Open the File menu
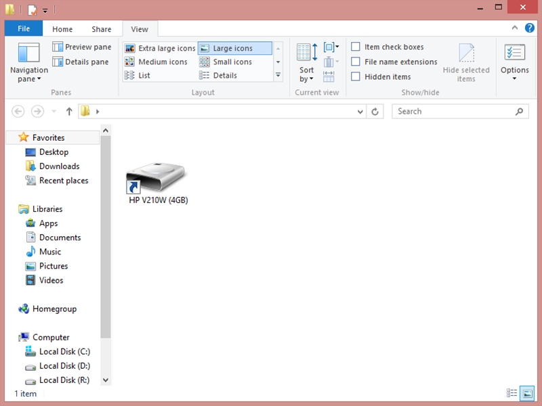The height and width of the screenshot is (406, 542). (x=23, y=28)
